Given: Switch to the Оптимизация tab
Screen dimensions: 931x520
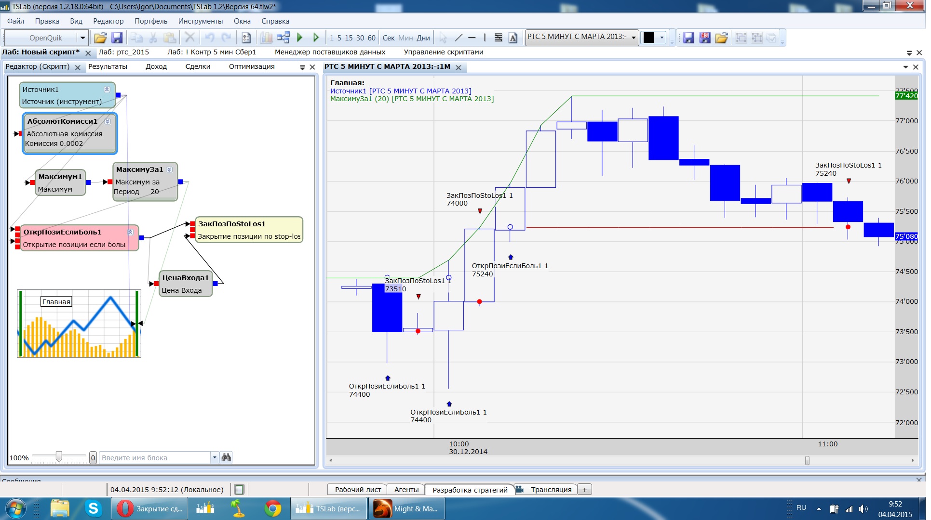Looking at the screenshot, I should [x=252, y=66].
